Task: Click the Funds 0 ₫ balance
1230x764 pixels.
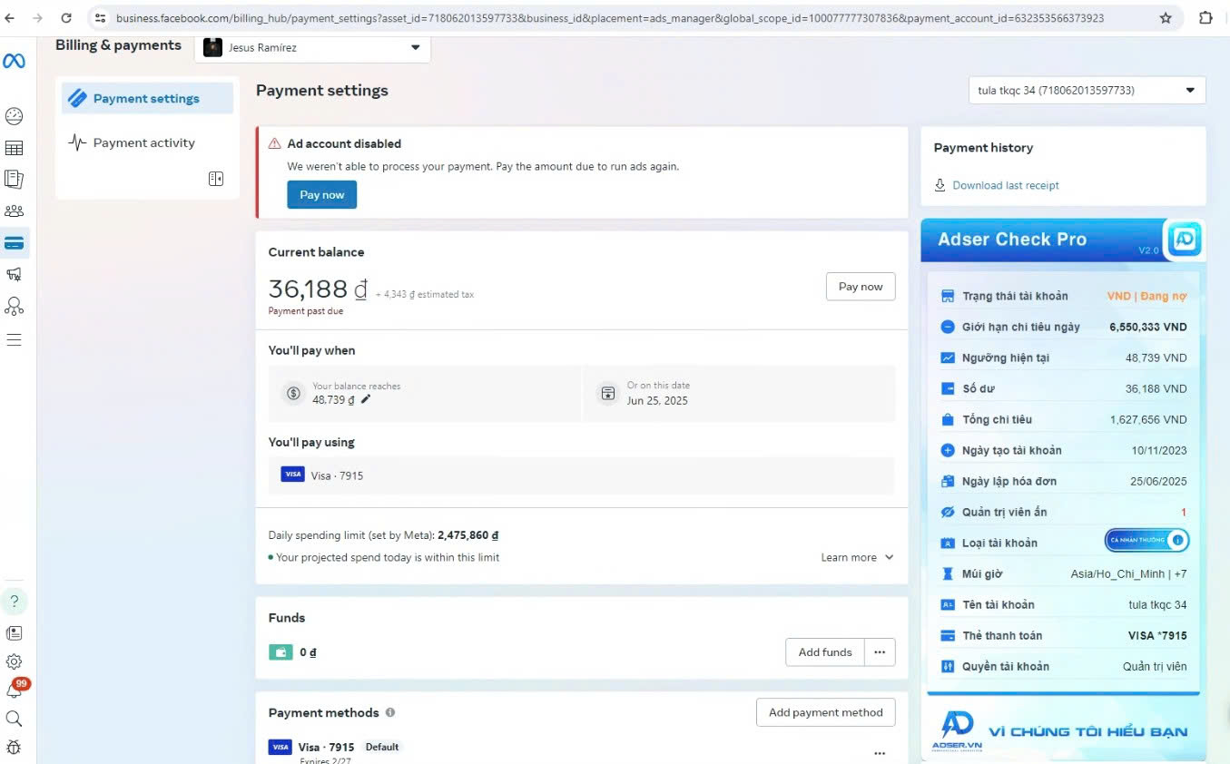Action: (x=308, y=652)
